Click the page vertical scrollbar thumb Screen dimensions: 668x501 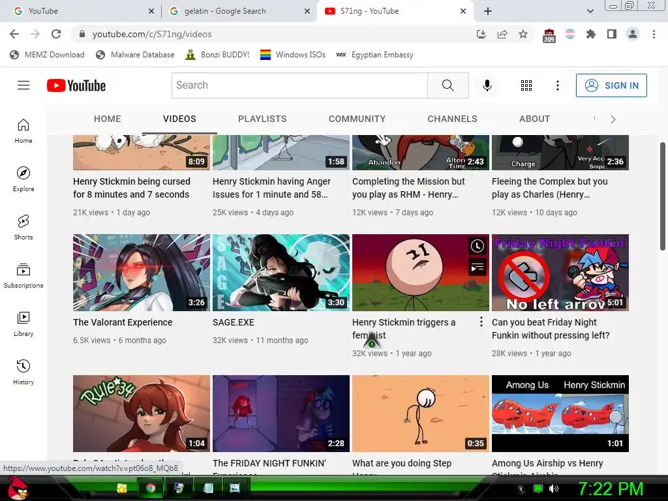coord(663,196)
